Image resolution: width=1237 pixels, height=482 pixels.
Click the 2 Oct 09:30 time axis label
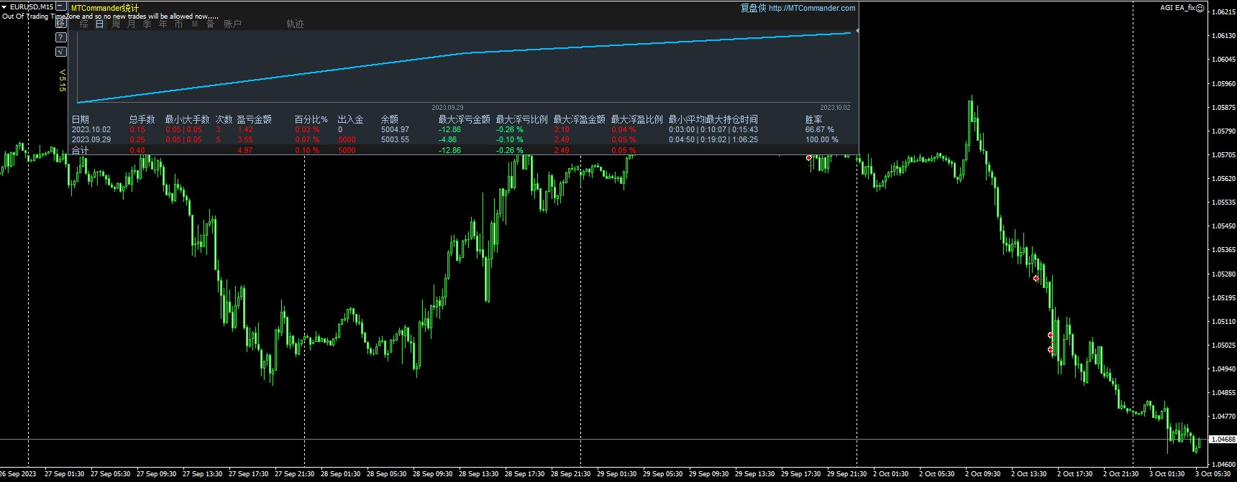(982, 474)
